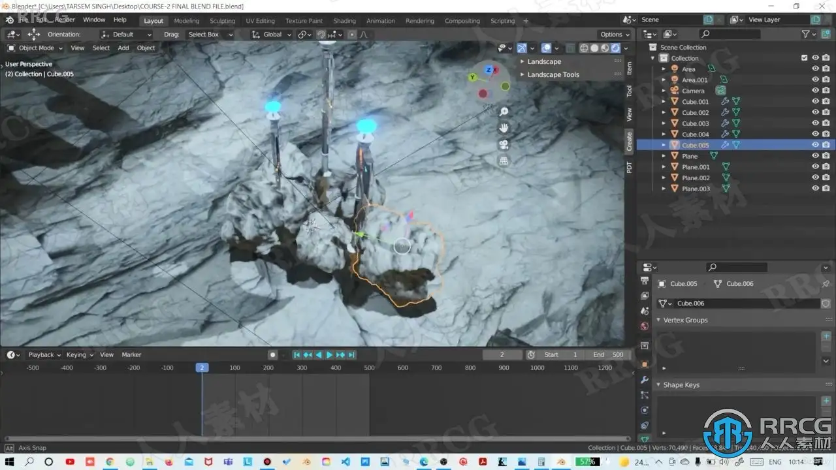Open the Window menu
This screenshot has height=470, width=836.
(x=94, y=20)
